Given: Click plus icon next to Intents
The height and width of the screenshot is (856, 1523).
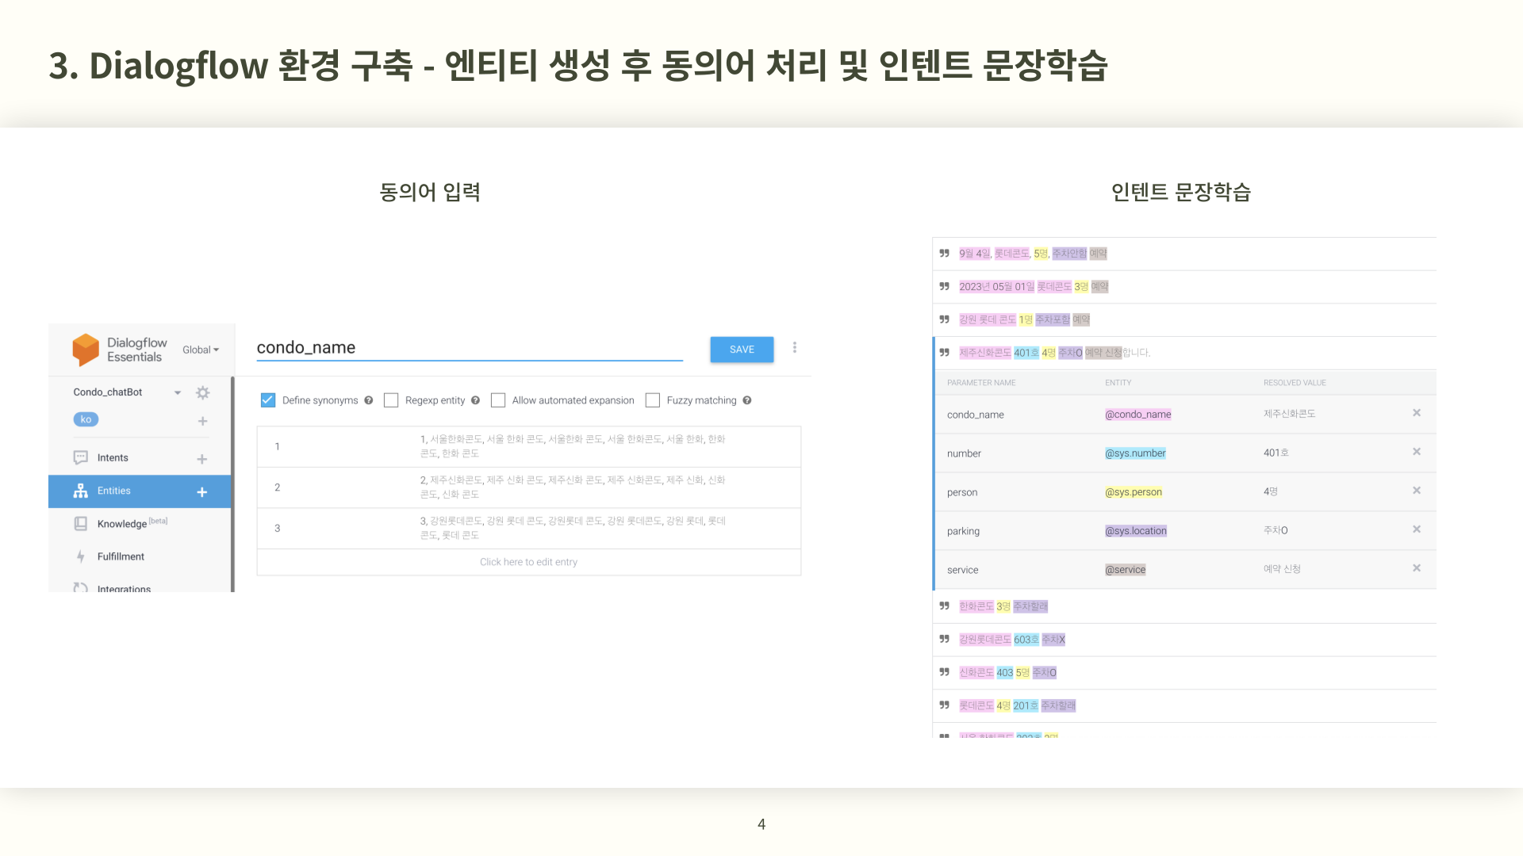Looking at the screenshot, I should (x=202, y=459).
